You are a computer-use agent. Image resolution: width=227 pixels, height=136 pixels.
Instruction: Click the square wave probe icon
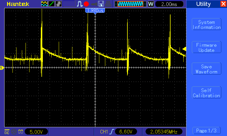pos(20,131)
